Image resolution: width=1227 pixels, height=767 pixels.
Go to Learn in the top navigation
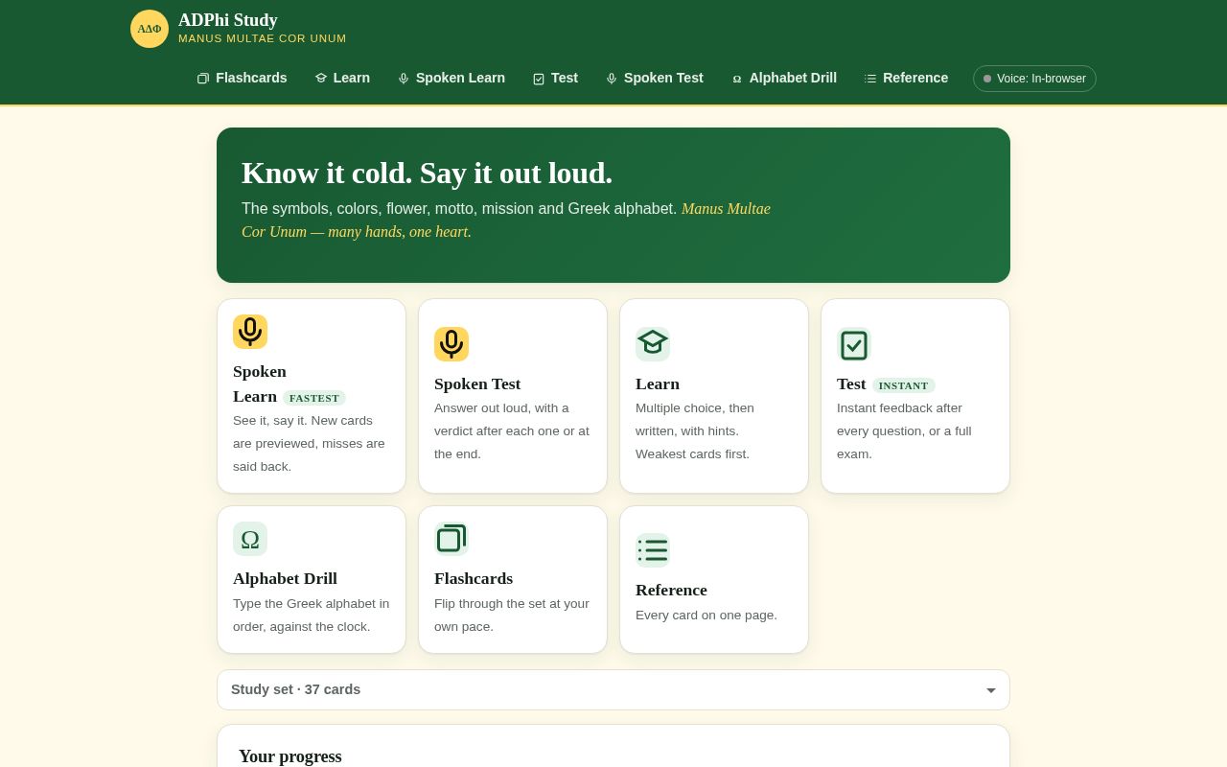pyautogui.click(x=342, y=78)
